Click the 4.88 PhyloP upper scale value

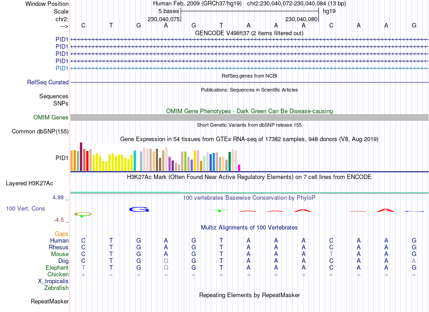(58, 197)
